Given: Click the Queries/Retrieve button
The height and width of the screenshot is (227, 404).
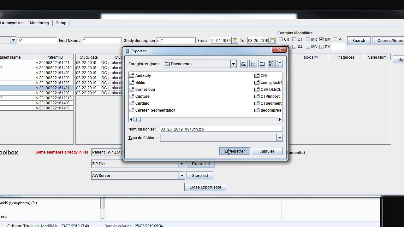Looking at the screenshot, I should (x=388, y=40).
